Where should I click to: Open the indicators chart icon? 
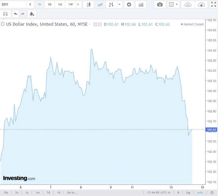pos(141,5)
